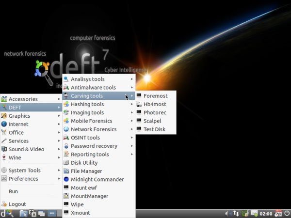
Task: Expand the Analisys tools arrow
Action: click(x=132, y=79)
